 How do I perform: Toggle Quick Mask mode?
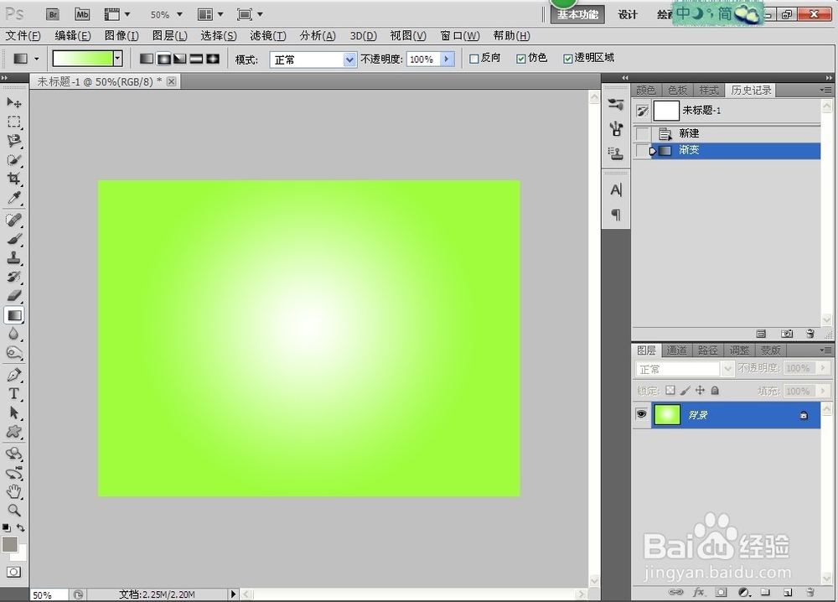pos(14,572)
